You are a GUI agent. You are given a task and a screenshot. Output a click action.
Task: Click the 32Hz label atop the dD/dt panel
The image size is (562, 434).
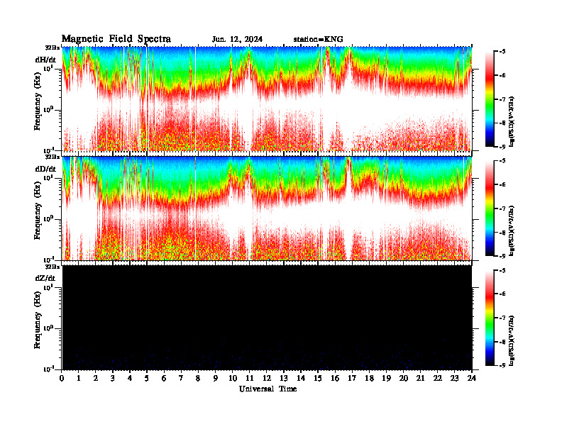53,157
